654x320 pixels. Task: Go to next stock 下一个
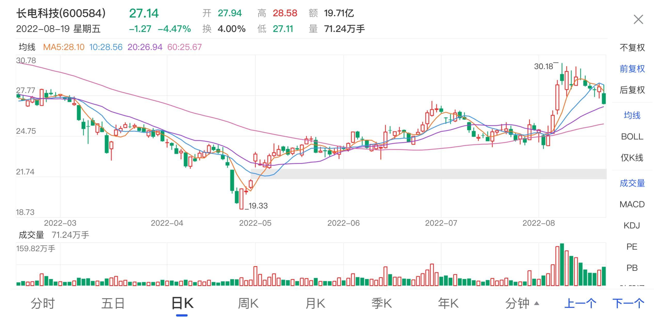pyautogui.click(x=628, y=303)
